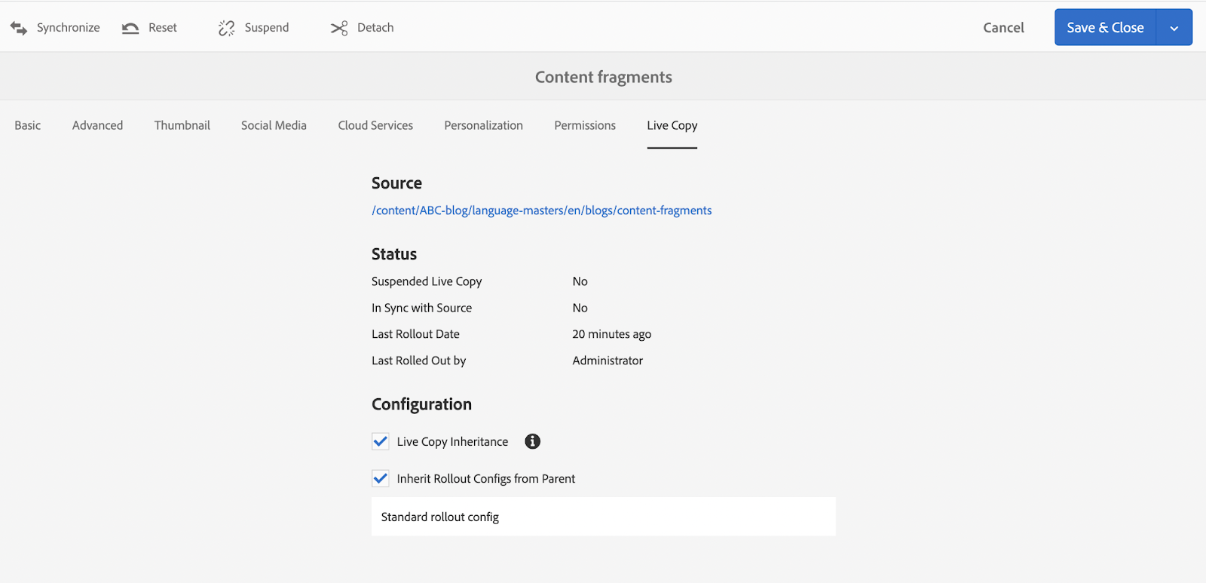Click the Last Rolled Out by label

[418, 361]
